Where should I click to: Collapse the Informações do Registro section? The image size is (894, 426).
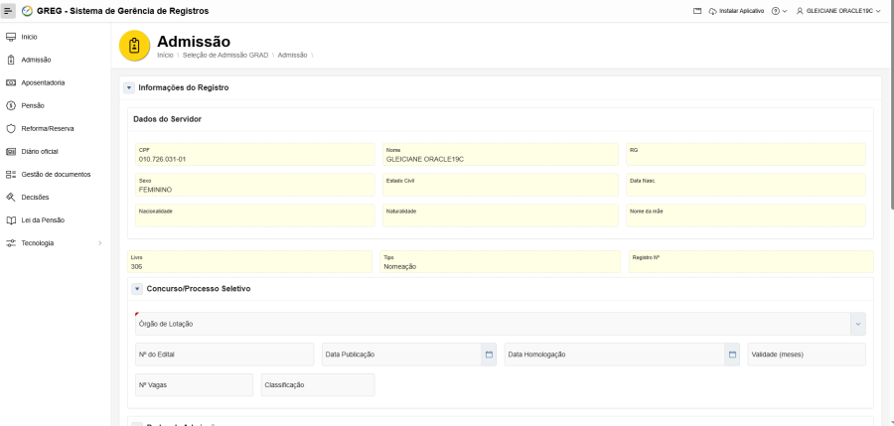pos(129,87)
